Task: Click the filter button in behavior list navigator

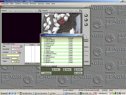Action: (49, 66)
